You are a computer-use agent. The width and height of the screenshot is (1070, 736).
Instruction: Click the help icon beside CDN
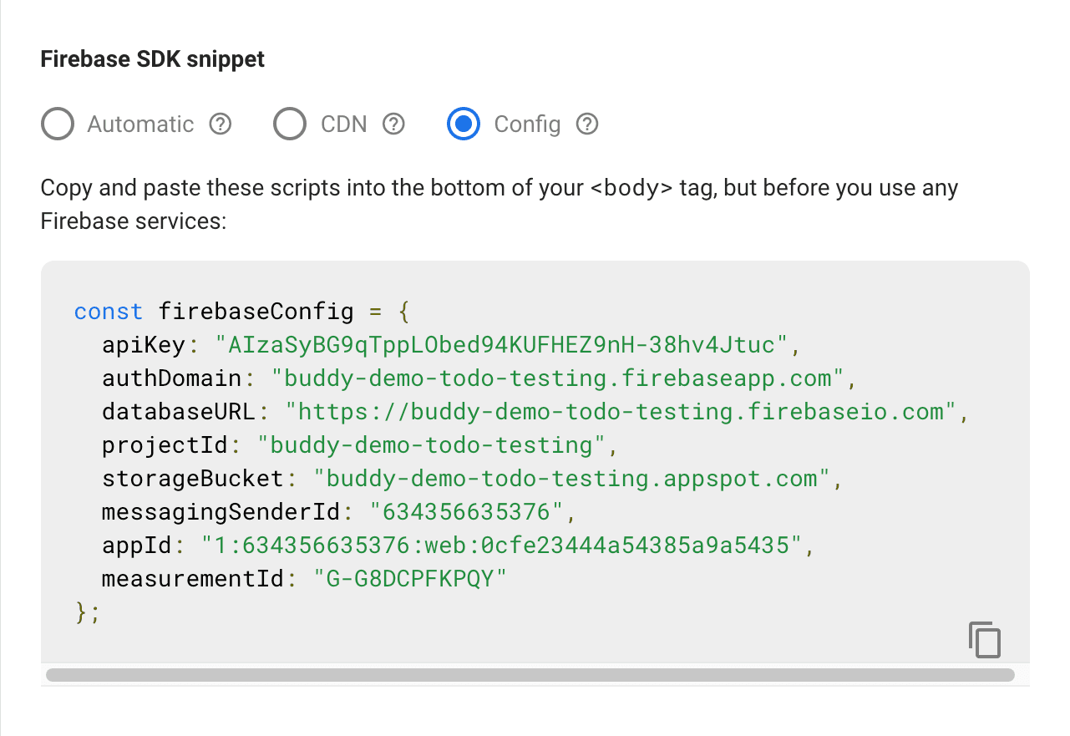click(393, 124)
